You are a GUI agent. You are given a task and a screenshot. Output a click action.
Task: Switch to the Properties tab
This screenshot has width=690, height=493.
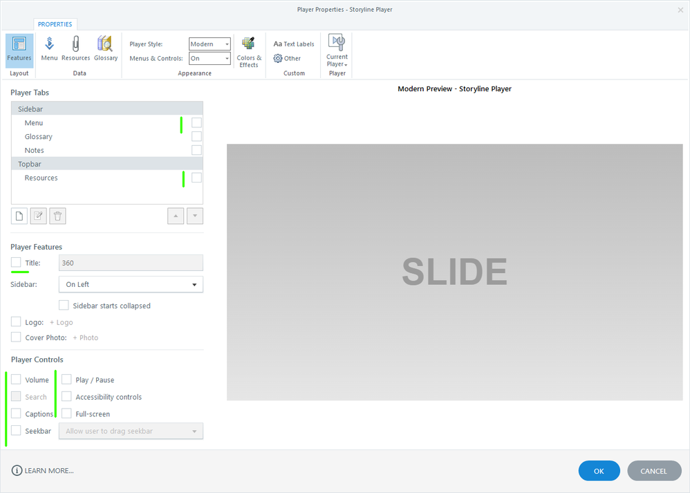(x=55, y=24)
